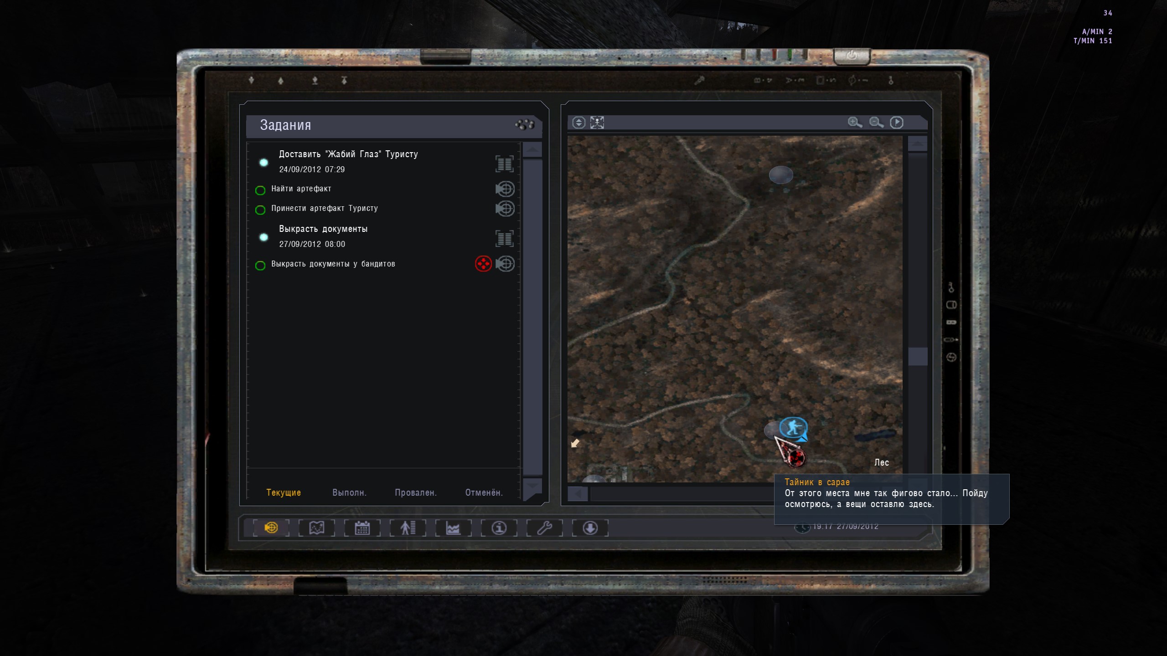The image size is (1167, 656).
Task: Switch to the 'Провален.' tab
Action: click(416, 492)
